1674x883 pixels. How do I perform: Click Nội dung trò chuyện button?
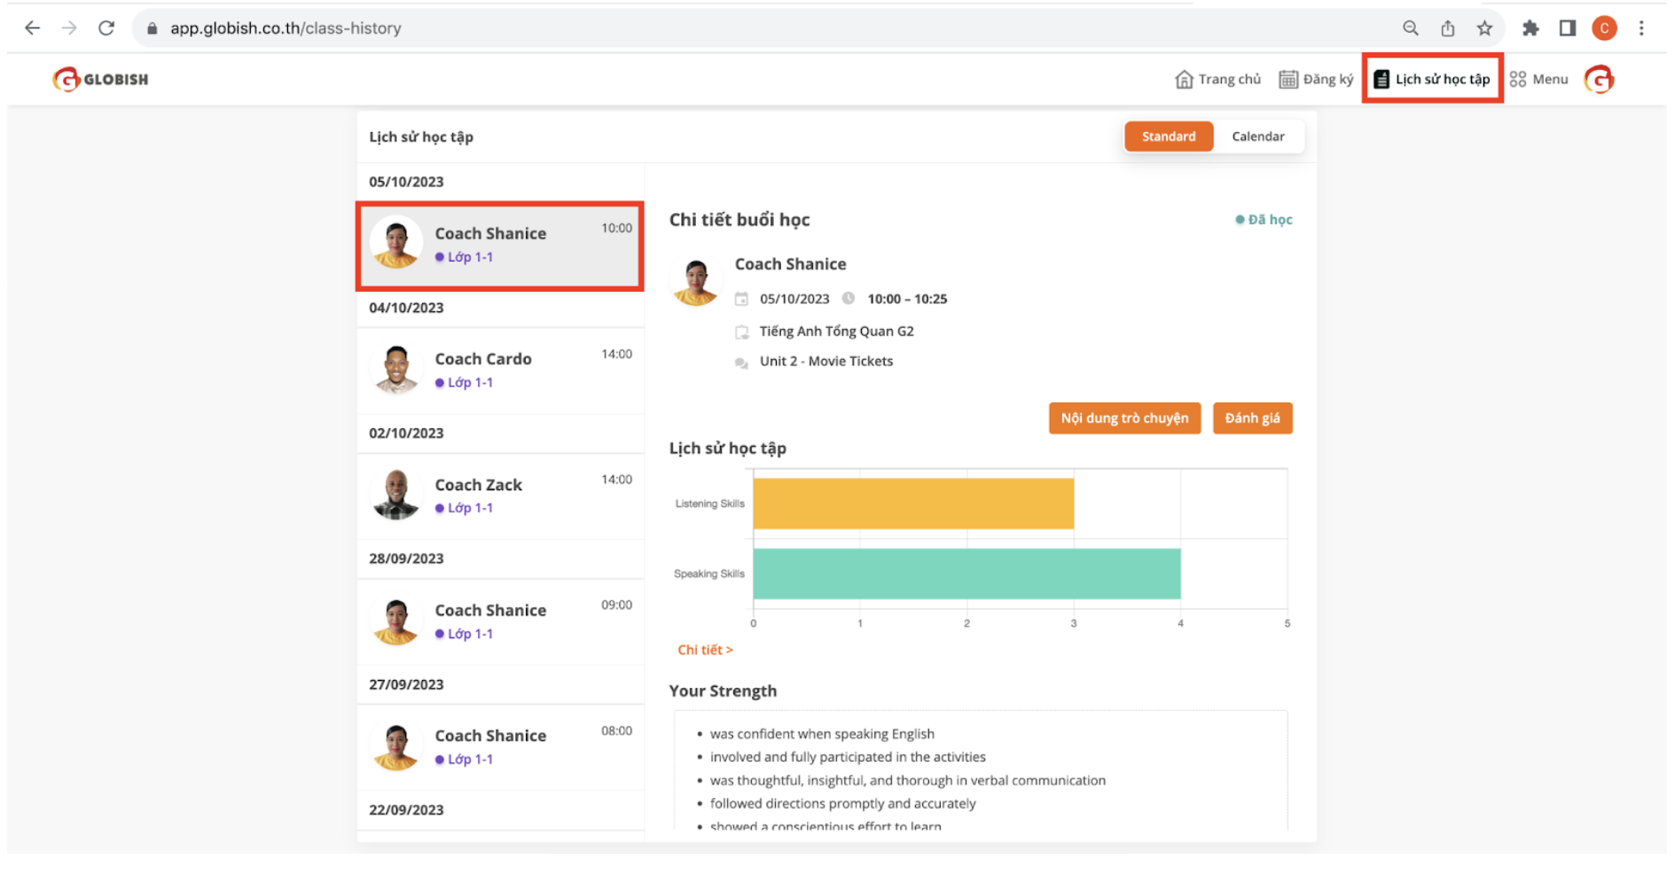(1124, 418)
